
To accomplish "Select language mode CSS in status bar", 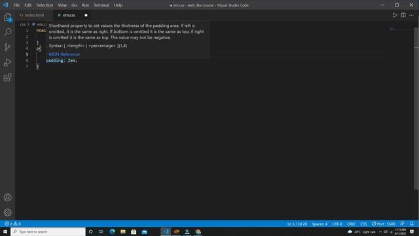I will 363,224.
